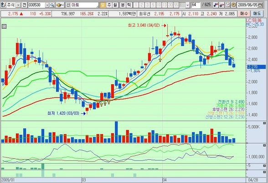
Task: Click the chart comparison arrows icon
Action: (x=216, y=5)
